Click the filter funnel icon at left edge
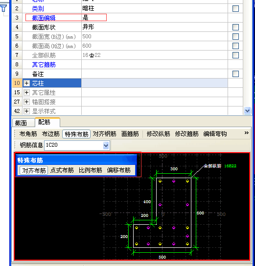 3,8
